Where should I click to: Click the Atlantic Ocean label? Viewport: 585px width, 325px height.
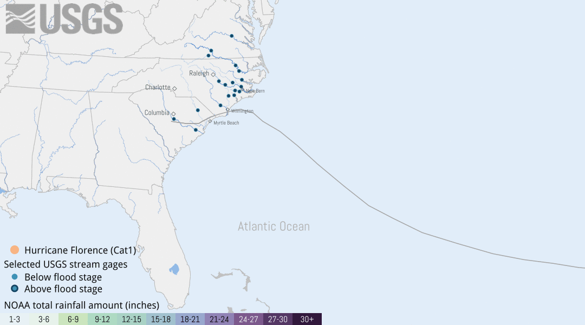tap(274, 226)
